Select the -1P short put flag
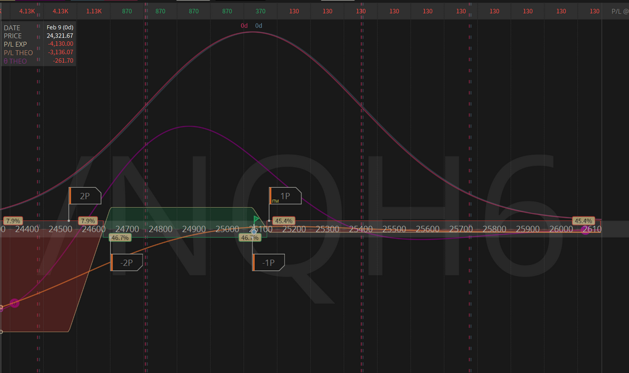The image size is (629, 373). 268,262
